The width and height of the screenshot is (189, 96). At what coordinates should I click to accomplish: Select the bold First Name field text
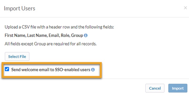pyautogui.click(x=15, y=35)
